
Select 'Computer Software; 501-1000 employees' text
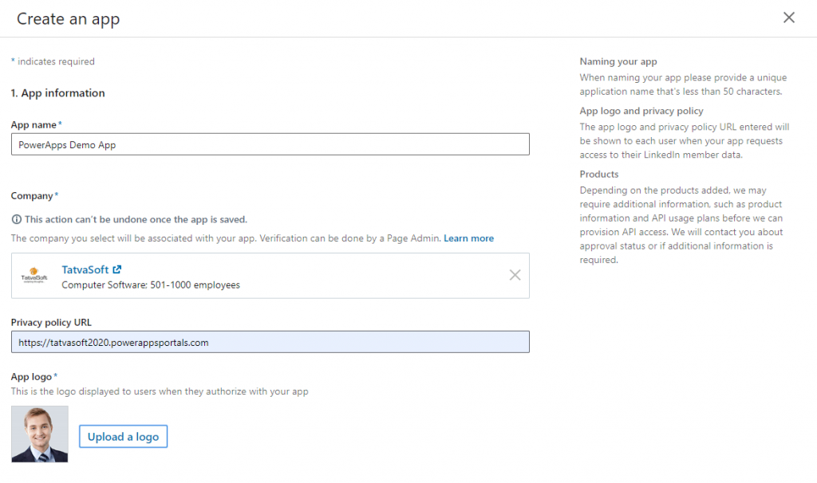coord(151,285)
